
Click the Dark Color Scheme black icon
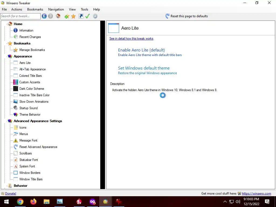point(16,88)
